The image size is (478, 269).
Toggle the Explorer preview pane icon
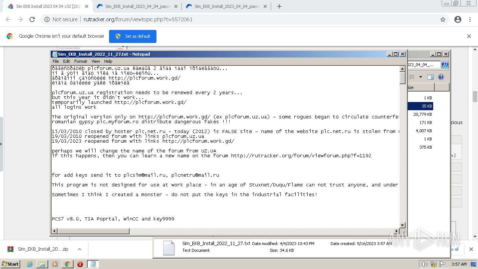coord(430,77)
